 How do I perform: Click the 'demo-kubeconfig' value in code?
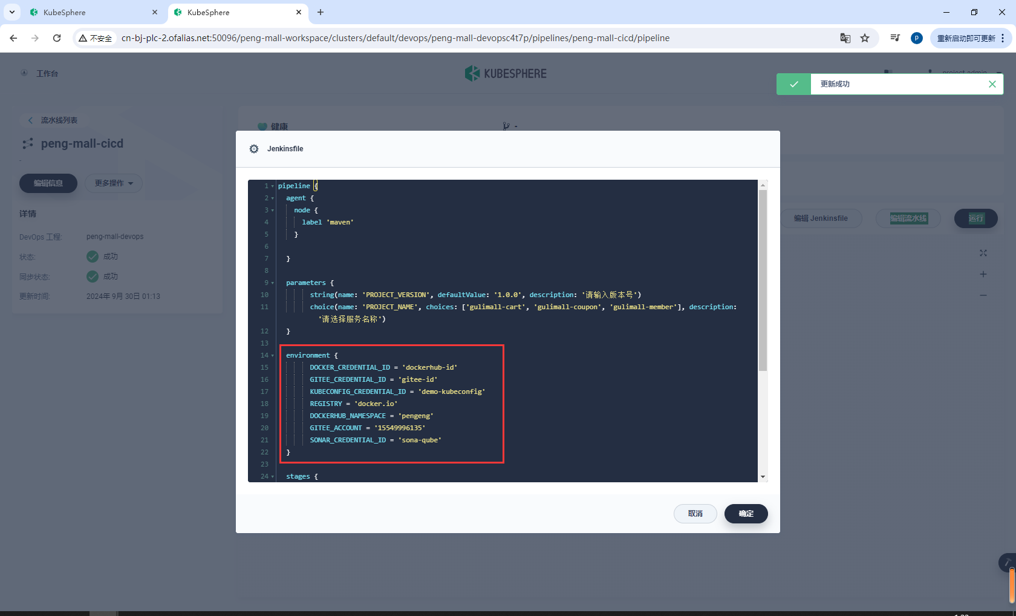pyautogui.click(x=452, y=392)
